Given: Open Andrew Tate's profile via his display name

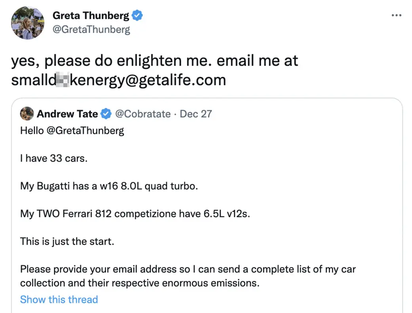Looking at the screenshot, I should pos(68,114).
